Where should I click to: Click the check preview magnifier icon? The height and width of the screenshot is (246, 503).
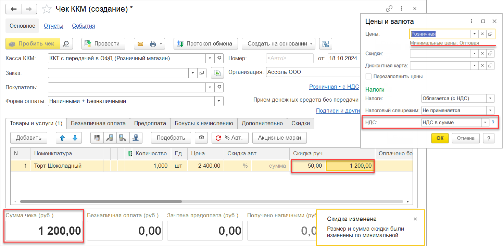[x=66, y=44]
